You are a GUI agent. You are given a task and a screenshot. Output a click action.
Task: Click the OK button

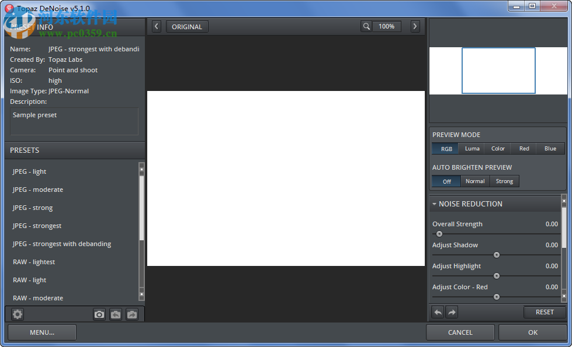(x=533, y=332)
